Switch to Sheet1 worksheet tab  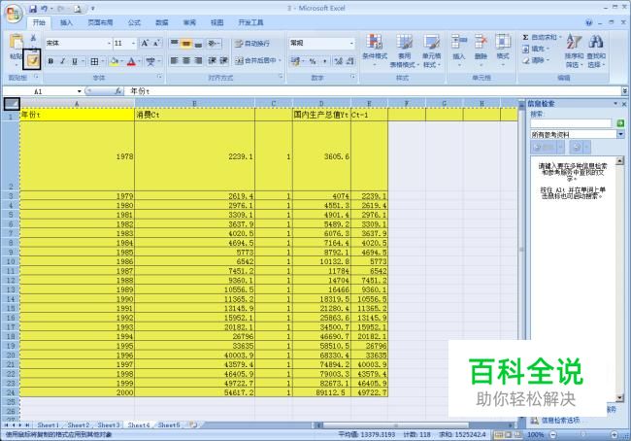[48, 424]
